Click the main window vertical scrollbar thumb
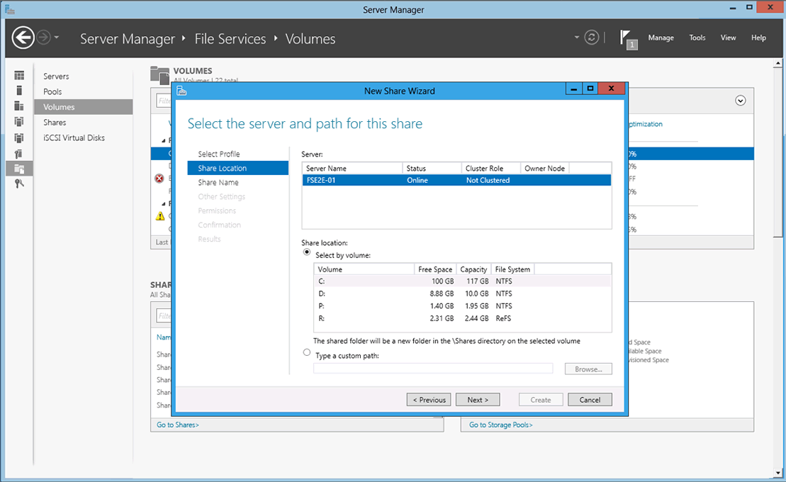This screenshot has height=482, width=786. pos(778,153)
